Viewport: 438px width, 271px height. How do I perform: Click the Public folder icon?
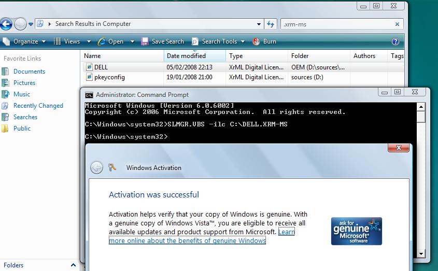[x=5, y=129]
